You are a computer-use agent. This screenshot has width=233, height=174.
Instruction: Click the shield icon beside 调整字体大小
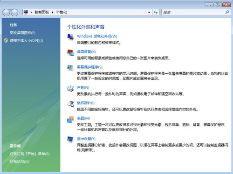(x=6, y=40)
